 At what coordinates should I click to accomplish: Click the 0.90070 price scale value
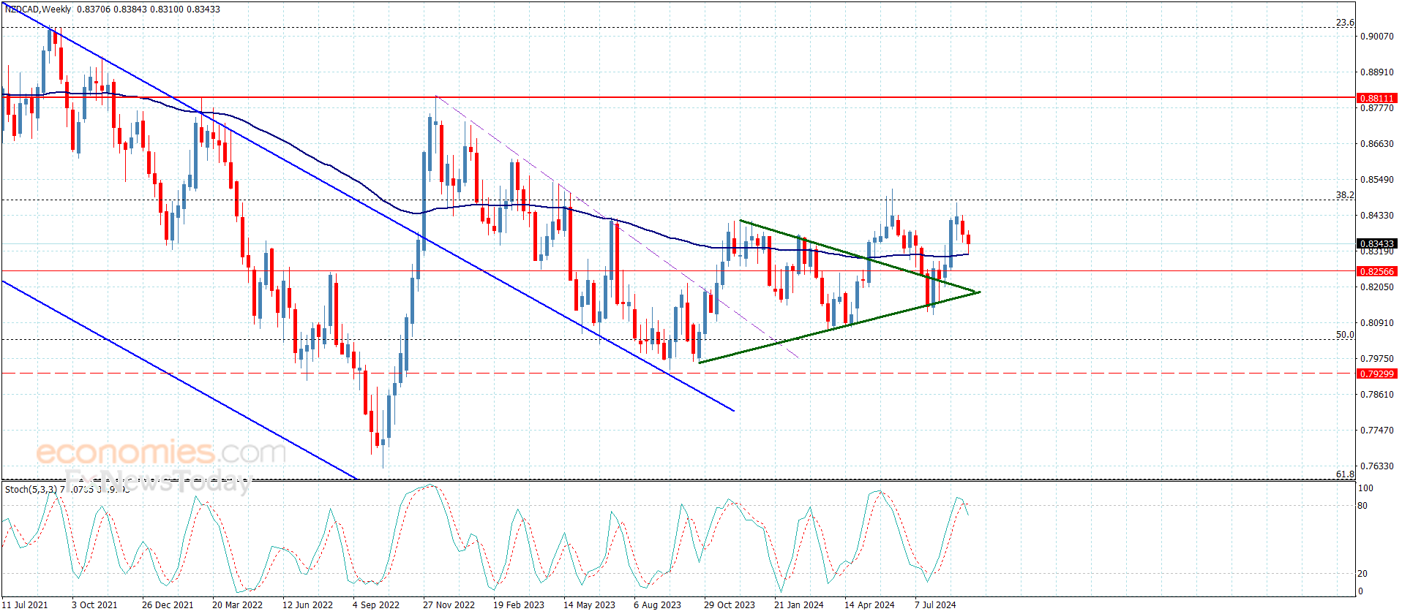[x=1376, y=36]
